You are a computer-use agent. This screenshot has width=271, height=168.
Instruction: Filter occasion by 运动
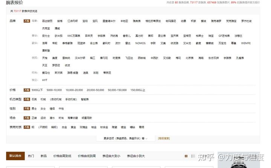(x=43, y=118)
